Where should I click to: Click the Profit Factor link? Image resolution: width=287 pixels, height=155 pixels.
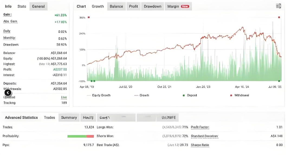point(200,127)
